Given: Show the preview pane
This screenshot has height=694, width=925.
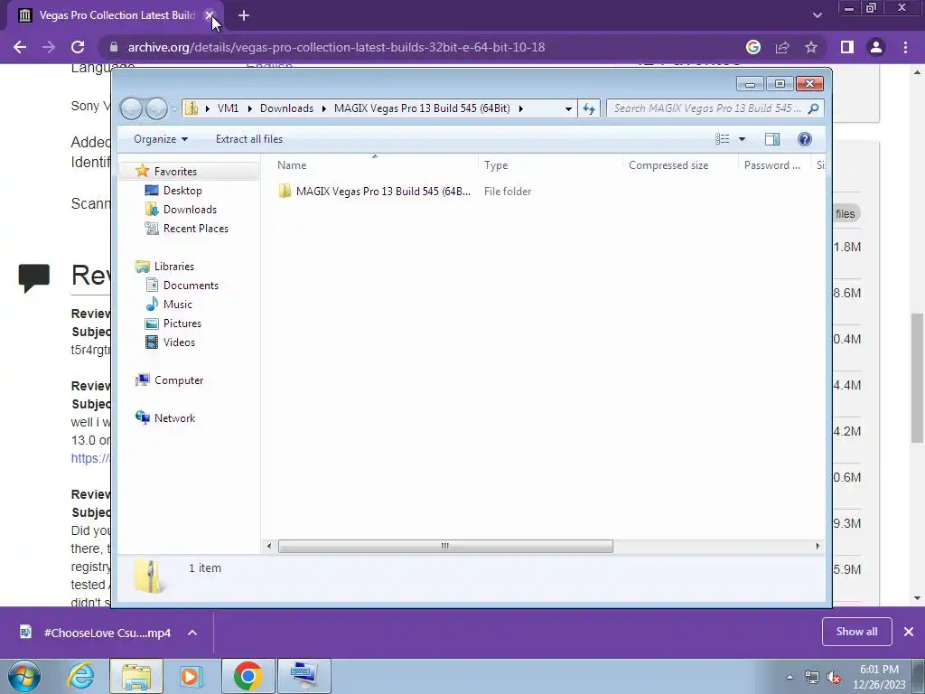Looking at the screenshot, I should click(771, 139).
